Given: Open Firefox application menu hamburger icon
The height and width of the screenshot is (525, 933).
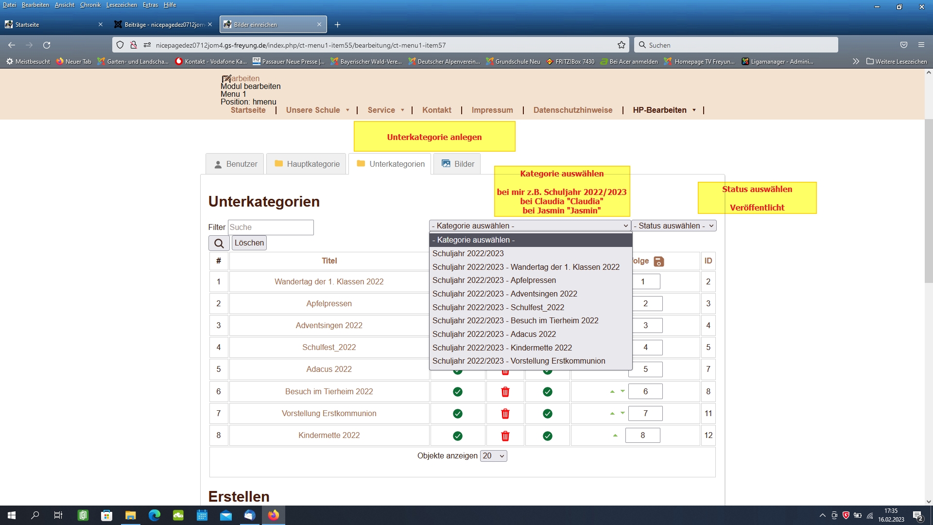Looking at the screenshot, I should 921,45.
